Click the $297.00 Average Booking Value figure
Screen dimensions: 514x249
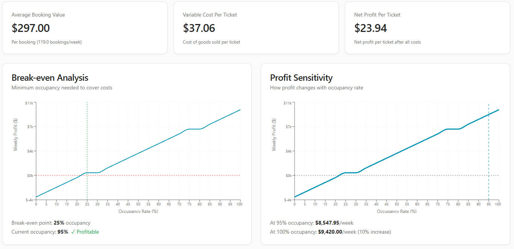31,28
